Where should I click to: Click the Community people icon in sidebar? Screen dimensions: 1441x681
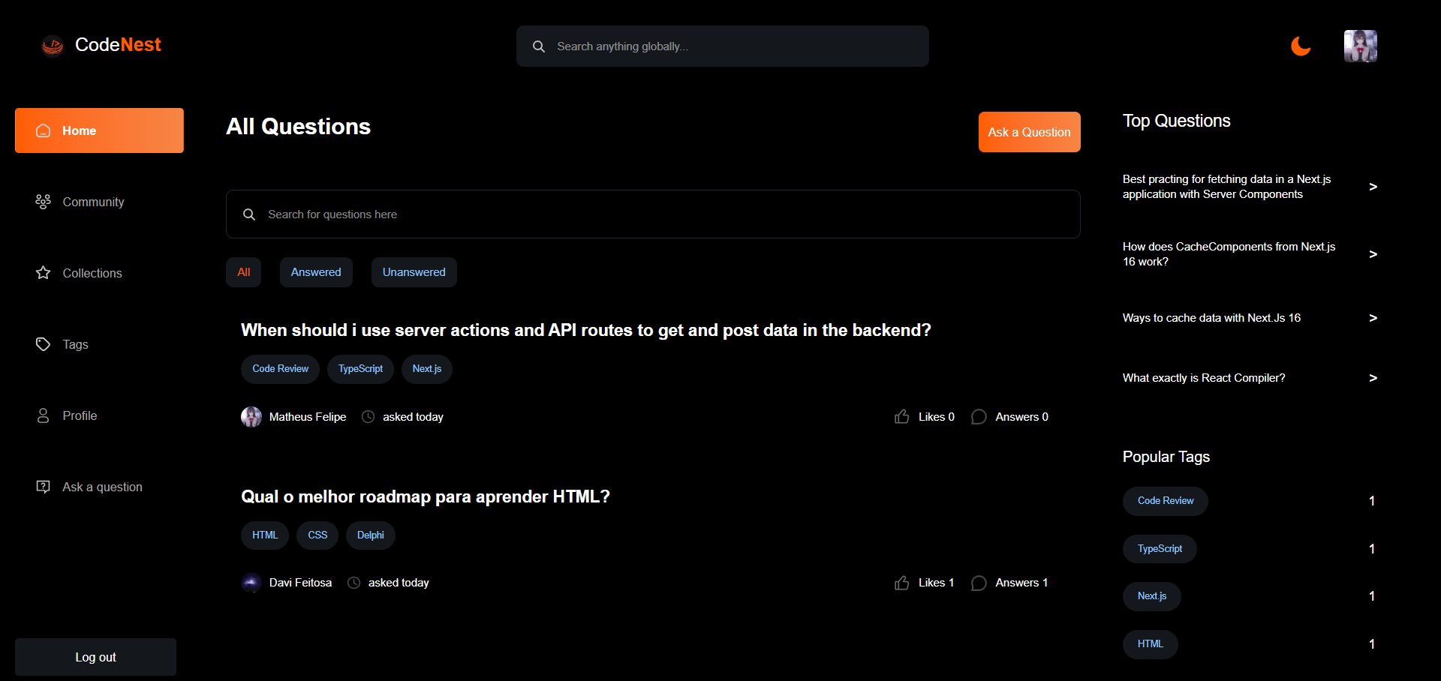(44, 202)
